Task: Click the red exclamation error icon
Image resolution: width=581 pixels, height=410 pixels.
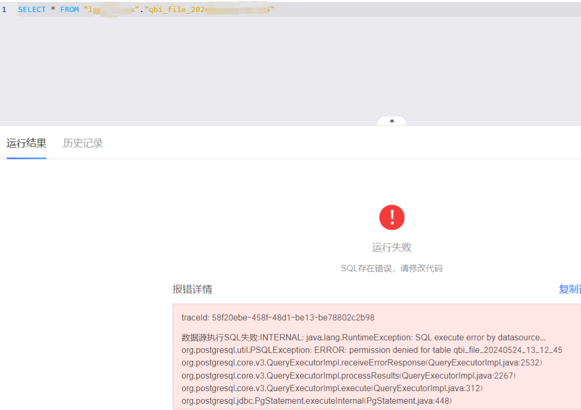Action: coord(392,217)
